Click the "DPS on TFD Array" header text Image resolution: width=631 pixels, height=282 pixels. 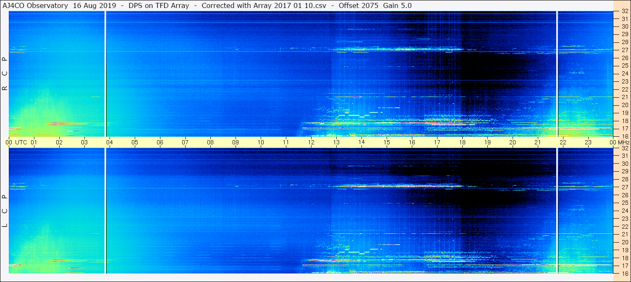[159, 5]
